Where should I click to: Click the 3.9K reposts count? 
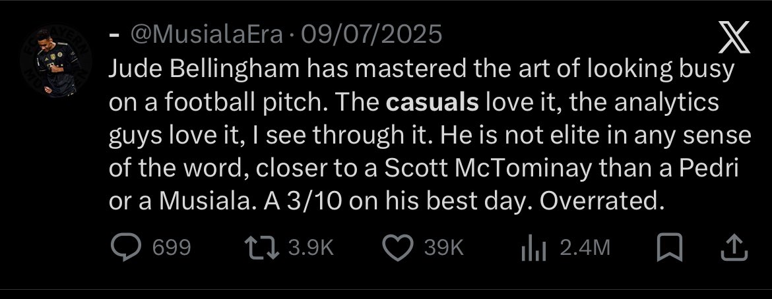click(311, 248)
